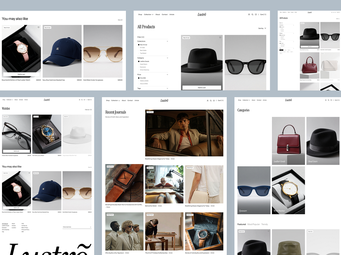Viewport: 341px width, 255px height.
Task: Click See All in the top-left You may also like section
Action: click(x=120, y=20)
